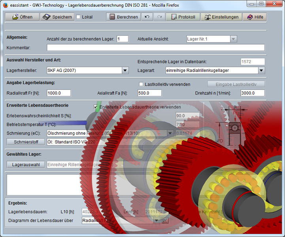Viewport: 285px width, 237px height.
Task: Click the Schmierstoff button
Action: coord(26,141)
